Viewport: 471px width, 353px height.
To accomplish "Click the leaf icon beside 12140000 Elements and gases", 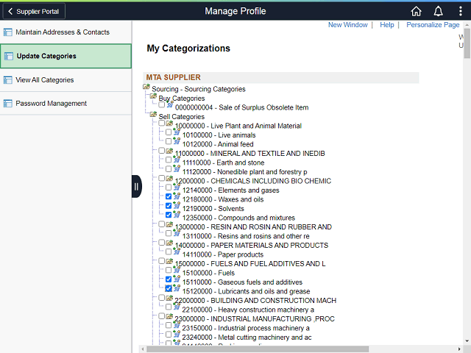I will pyautogui.click(x=177, y=187).
